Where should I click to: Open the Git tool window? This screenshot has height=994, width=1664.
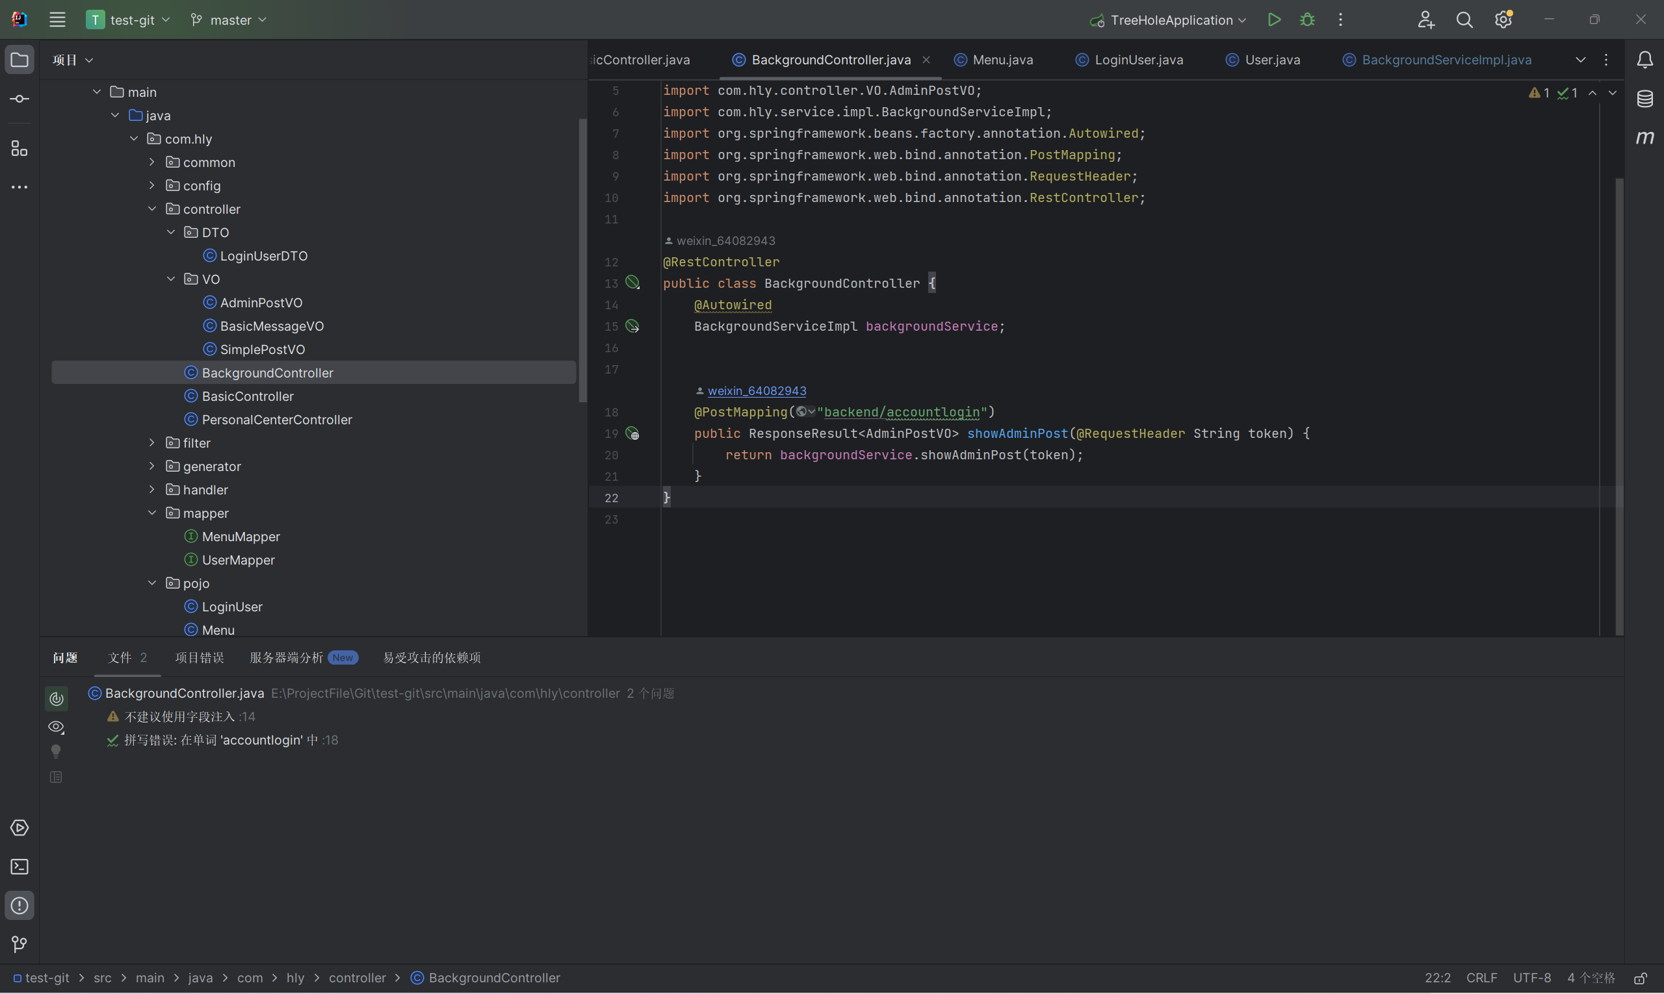[19, 945]
